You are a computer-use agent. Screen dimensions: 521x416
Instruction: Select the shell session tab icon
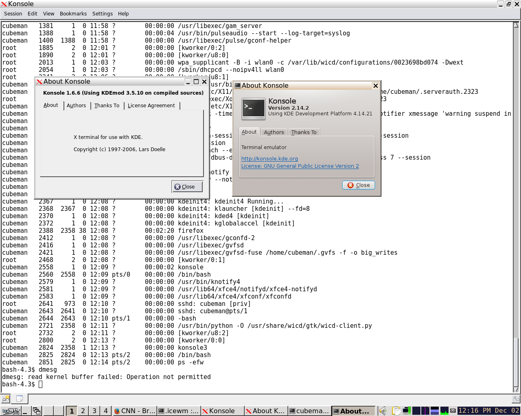pyautogui.click(x=20, y=399)
